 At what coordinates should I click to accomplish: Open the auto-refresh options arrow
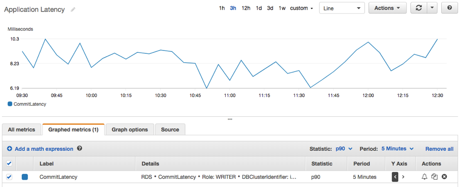(x=432, y=8)
